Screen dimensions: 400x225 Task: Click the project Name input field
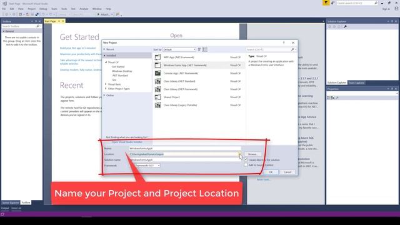[185, 149]
